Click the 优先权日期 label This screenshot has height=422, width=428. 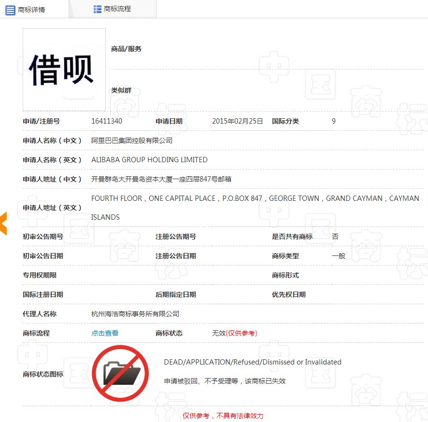tap(288, 295)
